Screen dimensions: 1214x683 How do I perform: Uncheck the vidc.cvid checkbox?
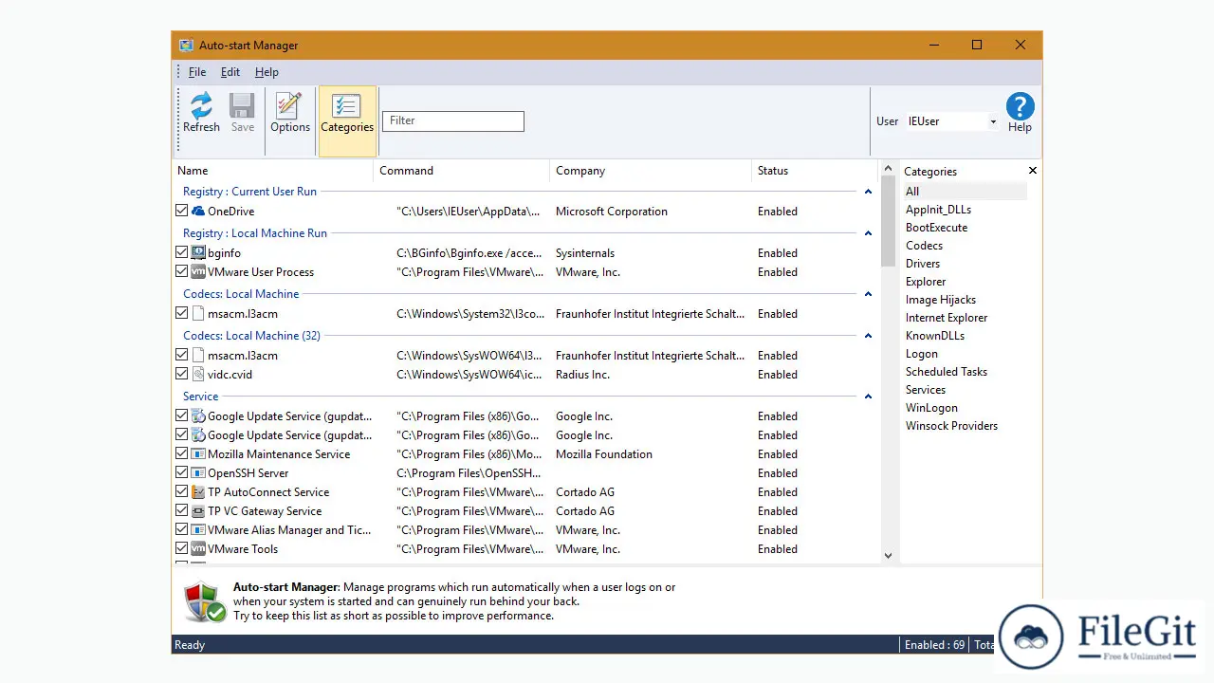181,375
